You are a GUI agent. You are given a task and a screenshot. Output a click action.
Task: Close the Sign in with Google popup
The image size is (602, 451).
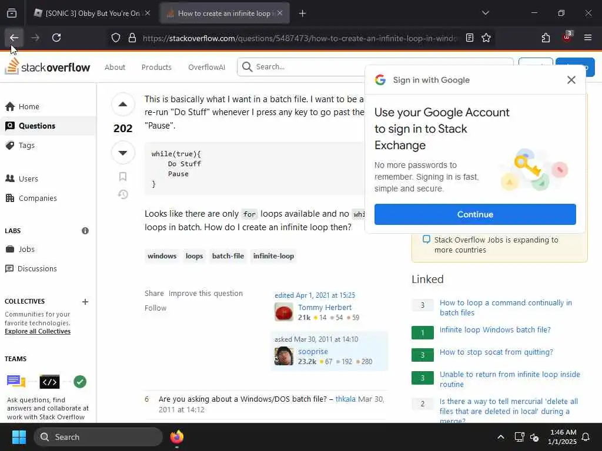[571, 80]
